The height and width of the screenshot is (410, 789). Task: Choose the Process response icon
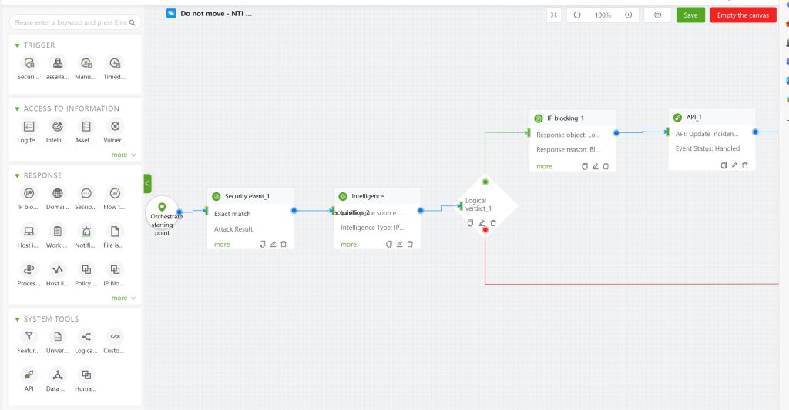[29, 269]
